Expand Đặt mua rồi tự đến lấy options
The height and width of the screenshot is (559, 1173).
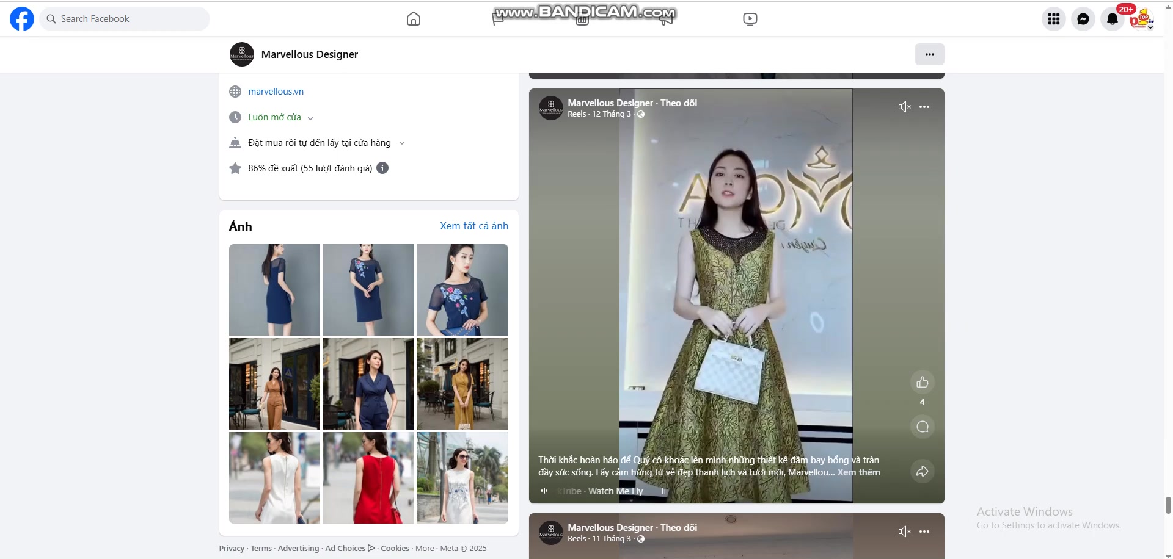(x=401, y=143)
